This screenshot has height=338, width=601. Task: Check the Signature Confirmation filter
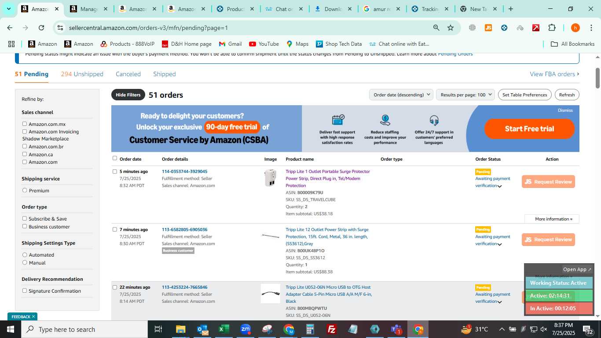click(25, 291)
